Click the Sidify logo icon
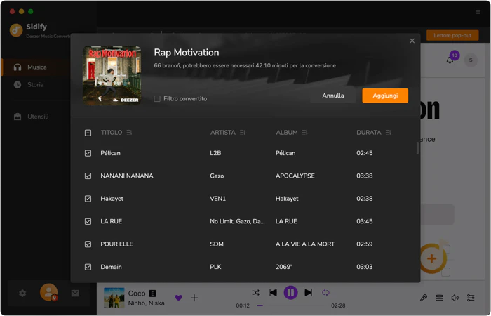Image resolution: width=491 pixels, height=316 pixels. pyautogui.click(x=16, y=30)
